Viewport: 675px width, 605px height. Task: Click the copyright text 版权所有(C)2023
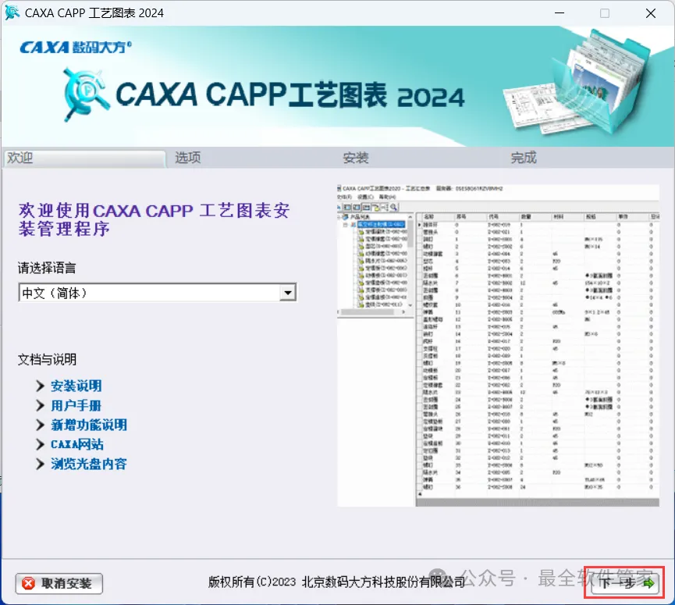pos(252,582)
